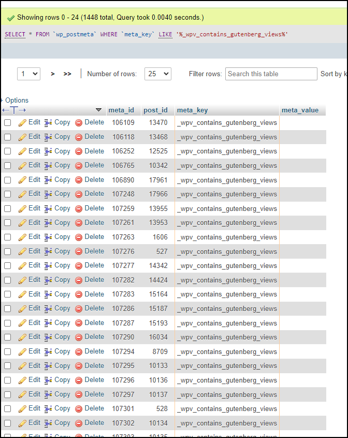
Task: Open the Options link above table
Action: [15, 100]
